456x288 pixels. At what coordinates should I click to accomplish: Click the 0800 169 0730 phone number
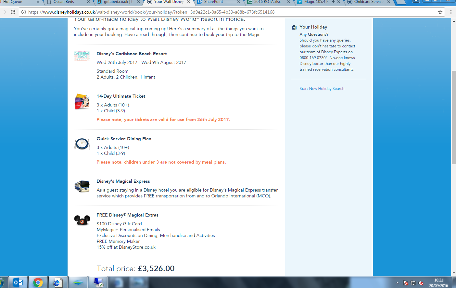pyautogui.click(x=312, y=58)
